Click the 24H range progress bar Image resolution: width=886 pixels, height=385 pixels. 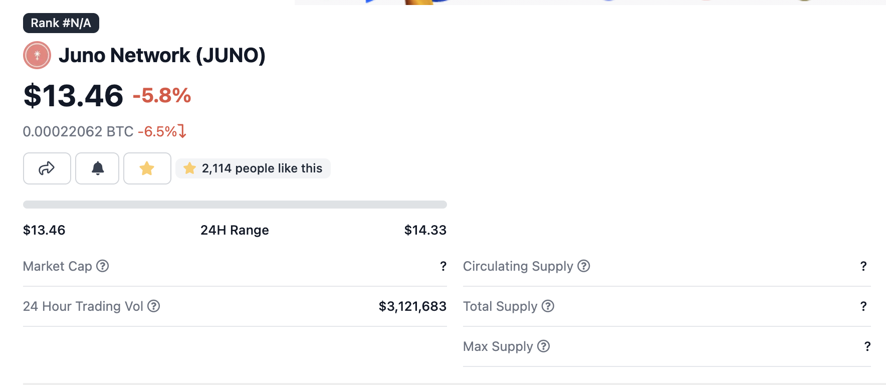pyautogui.click(x=235, y=205)
